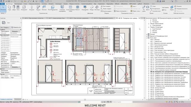Select the Пандус (Ramp) tool

click(x=92, y=8)
